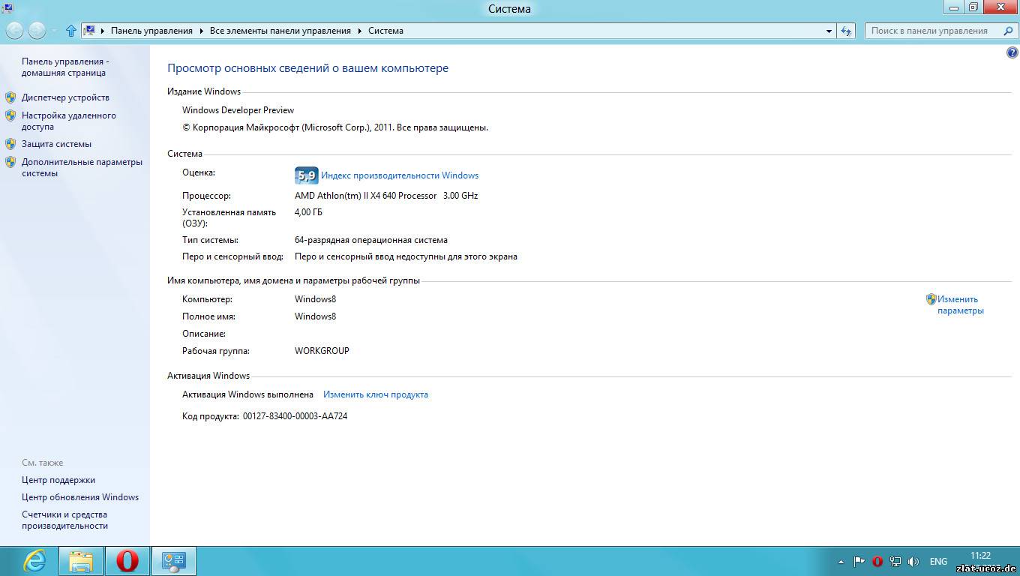Select Система breadcrumb in address bar
The height and width of the screenshot is (576, 1020).
click(385, 31)
